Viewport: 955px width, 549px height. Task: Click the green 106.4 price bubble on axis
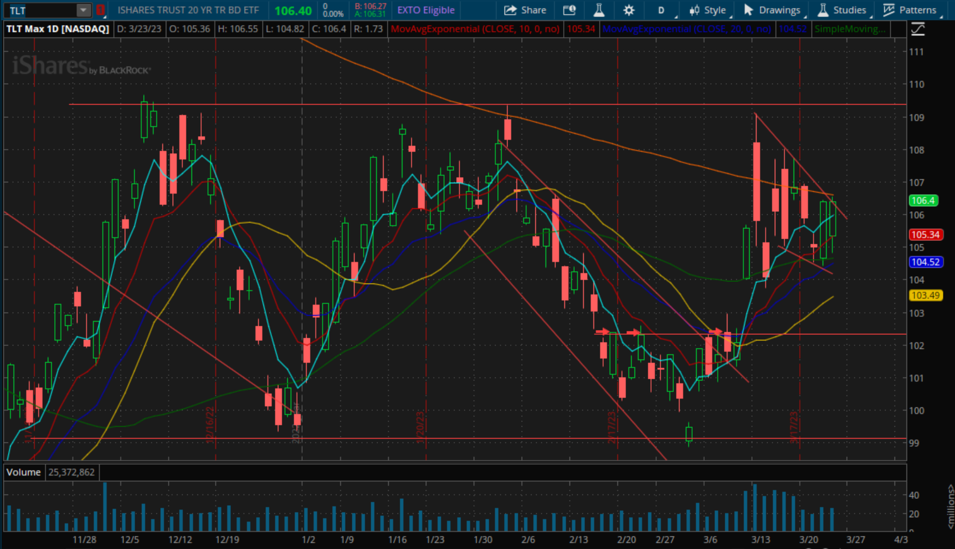click(x=923, y=200)
